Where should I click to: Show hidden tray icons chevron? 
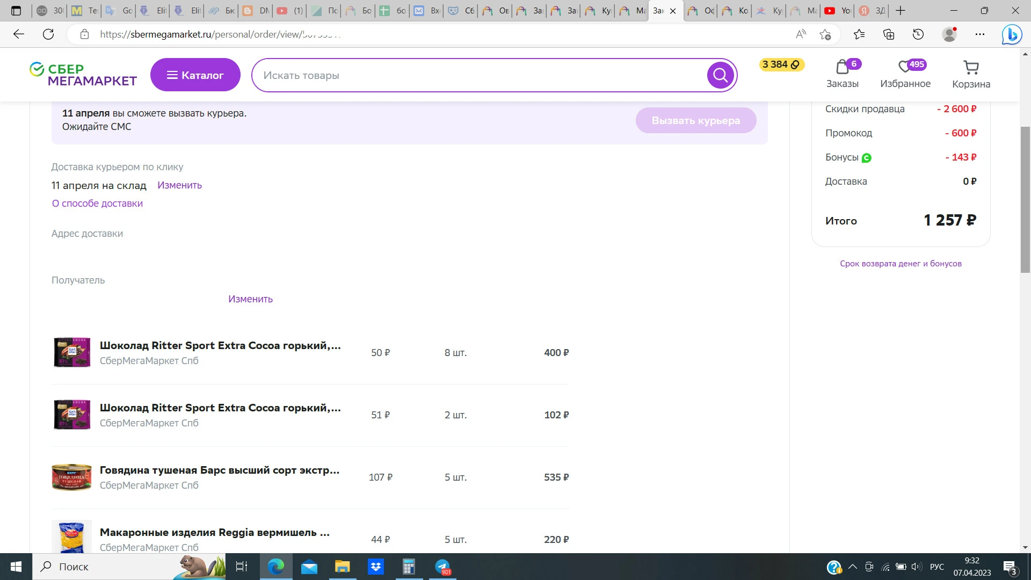tap(853, 567)
